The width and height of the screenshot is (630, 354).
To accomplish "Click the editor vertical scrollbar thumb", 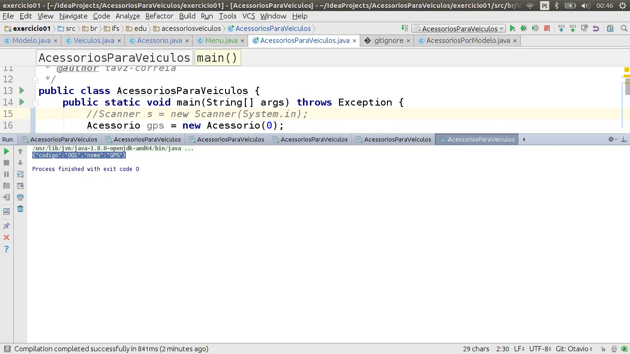I will (628, 87).
